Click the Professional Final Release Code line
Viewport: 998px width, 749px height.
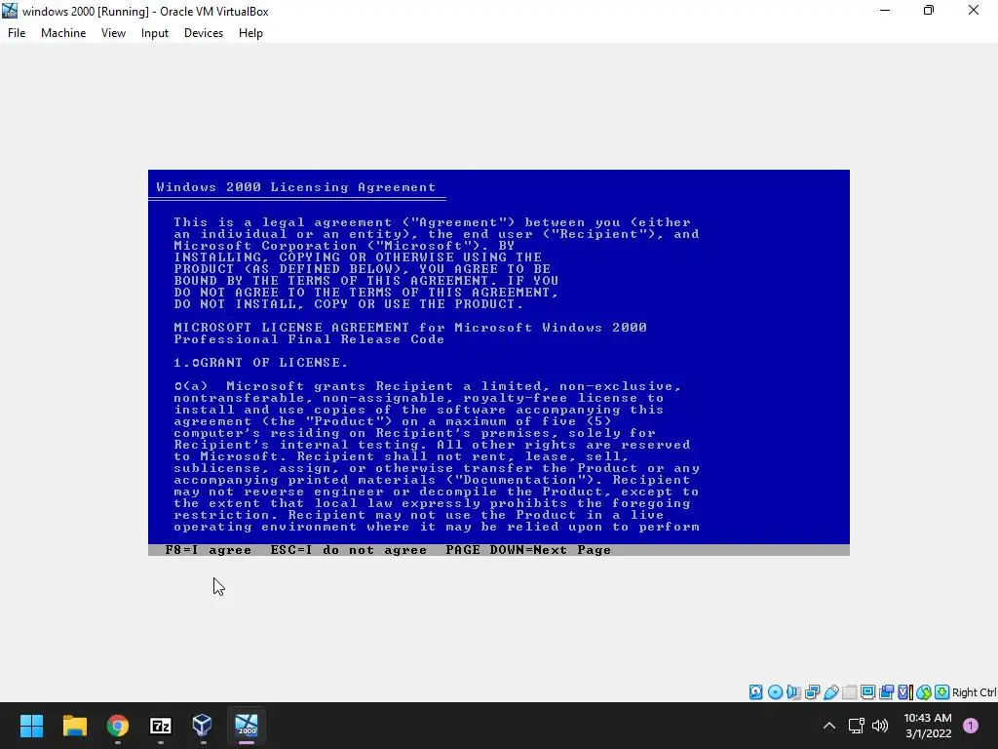(309, 339)
